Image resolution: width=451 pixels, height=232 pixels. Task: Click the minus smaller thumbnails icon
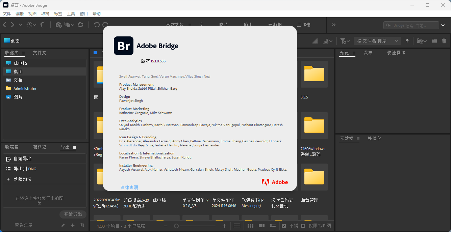[166, 226]
